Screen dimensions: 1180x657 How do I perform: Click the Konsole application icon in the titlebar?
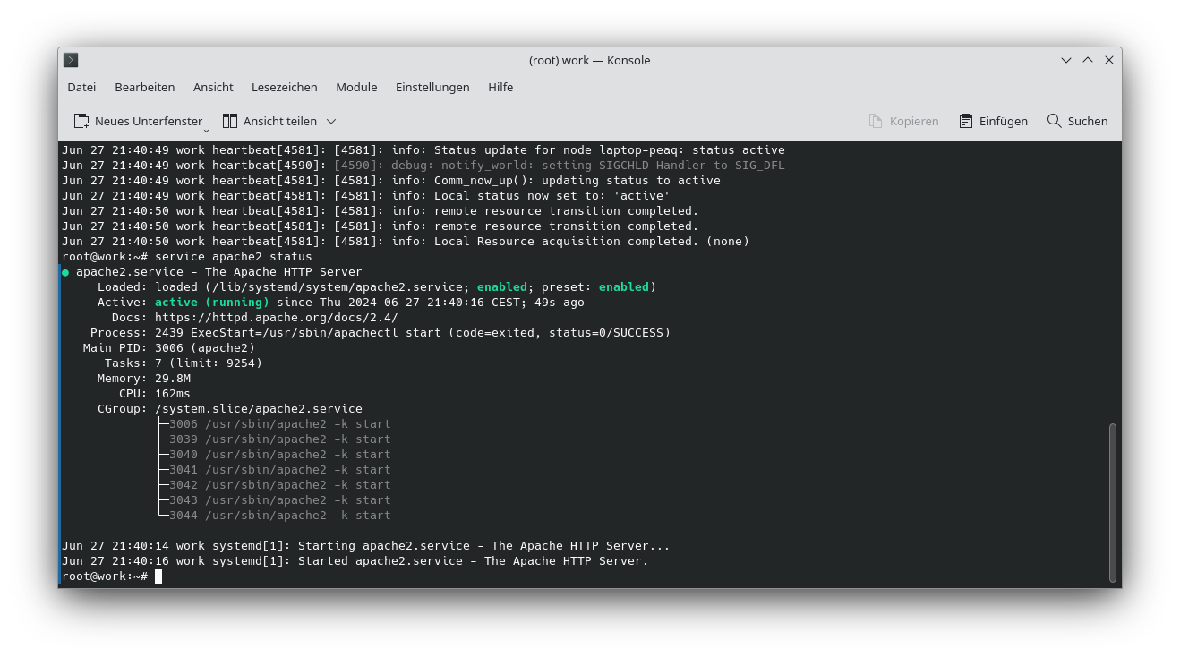70,60
